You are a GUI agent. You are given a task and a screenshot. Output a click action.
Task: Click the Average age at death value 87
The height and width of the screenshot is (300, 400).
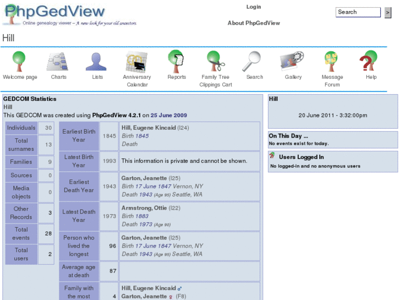(113, 271)
